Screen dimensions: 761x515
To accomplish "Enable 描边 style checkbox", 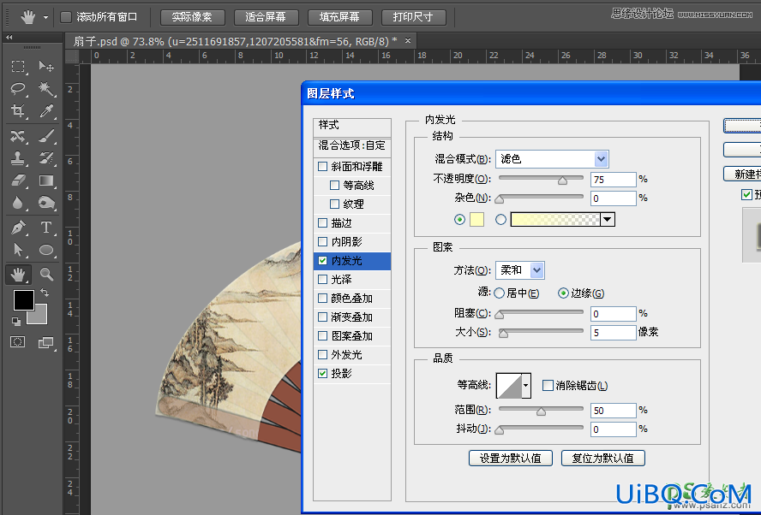I will [x=322, y=223].
